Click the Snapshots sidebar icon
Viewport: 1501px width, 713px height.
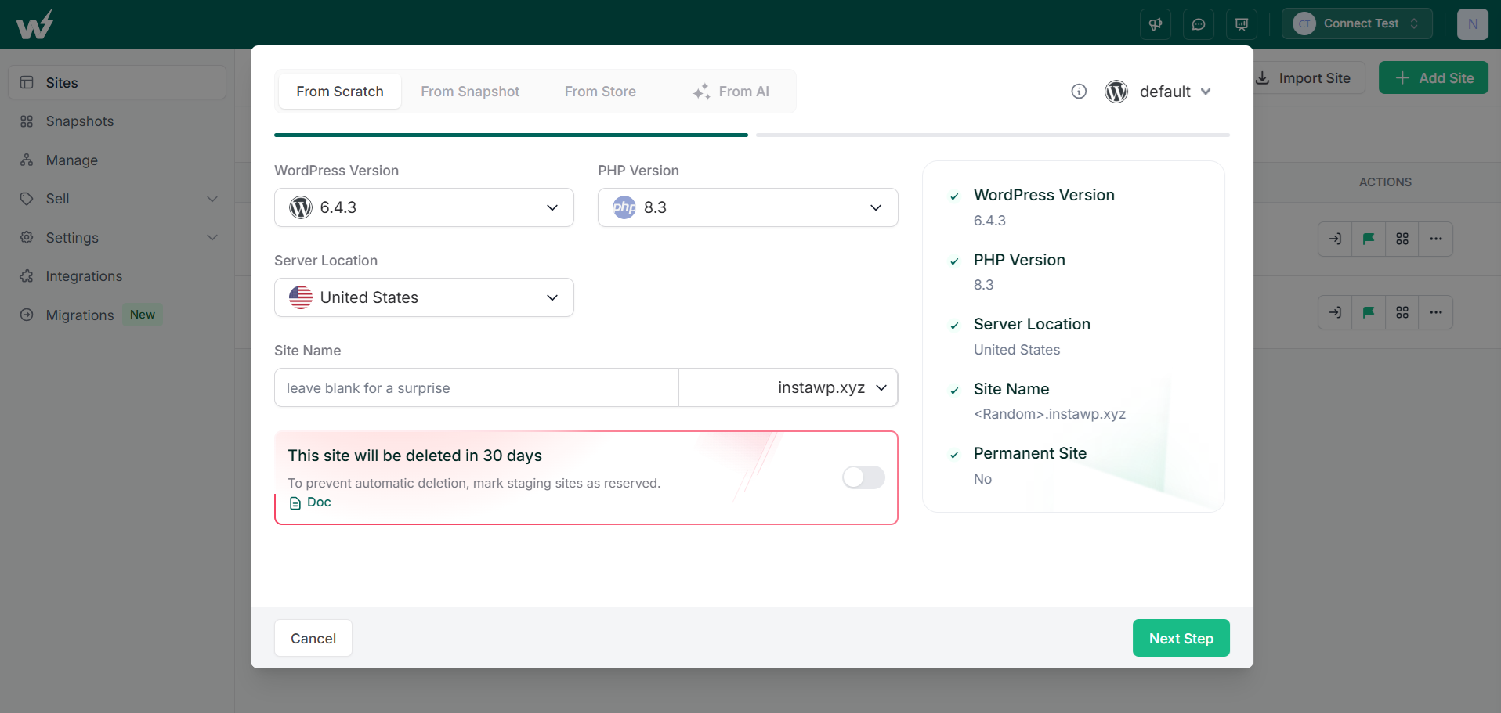(x=27, y=121)
